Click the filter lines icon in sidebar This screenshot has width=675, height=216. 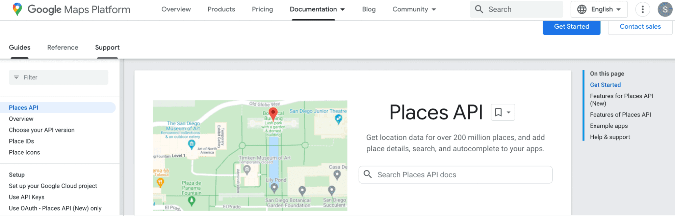[x=16, y=78]
